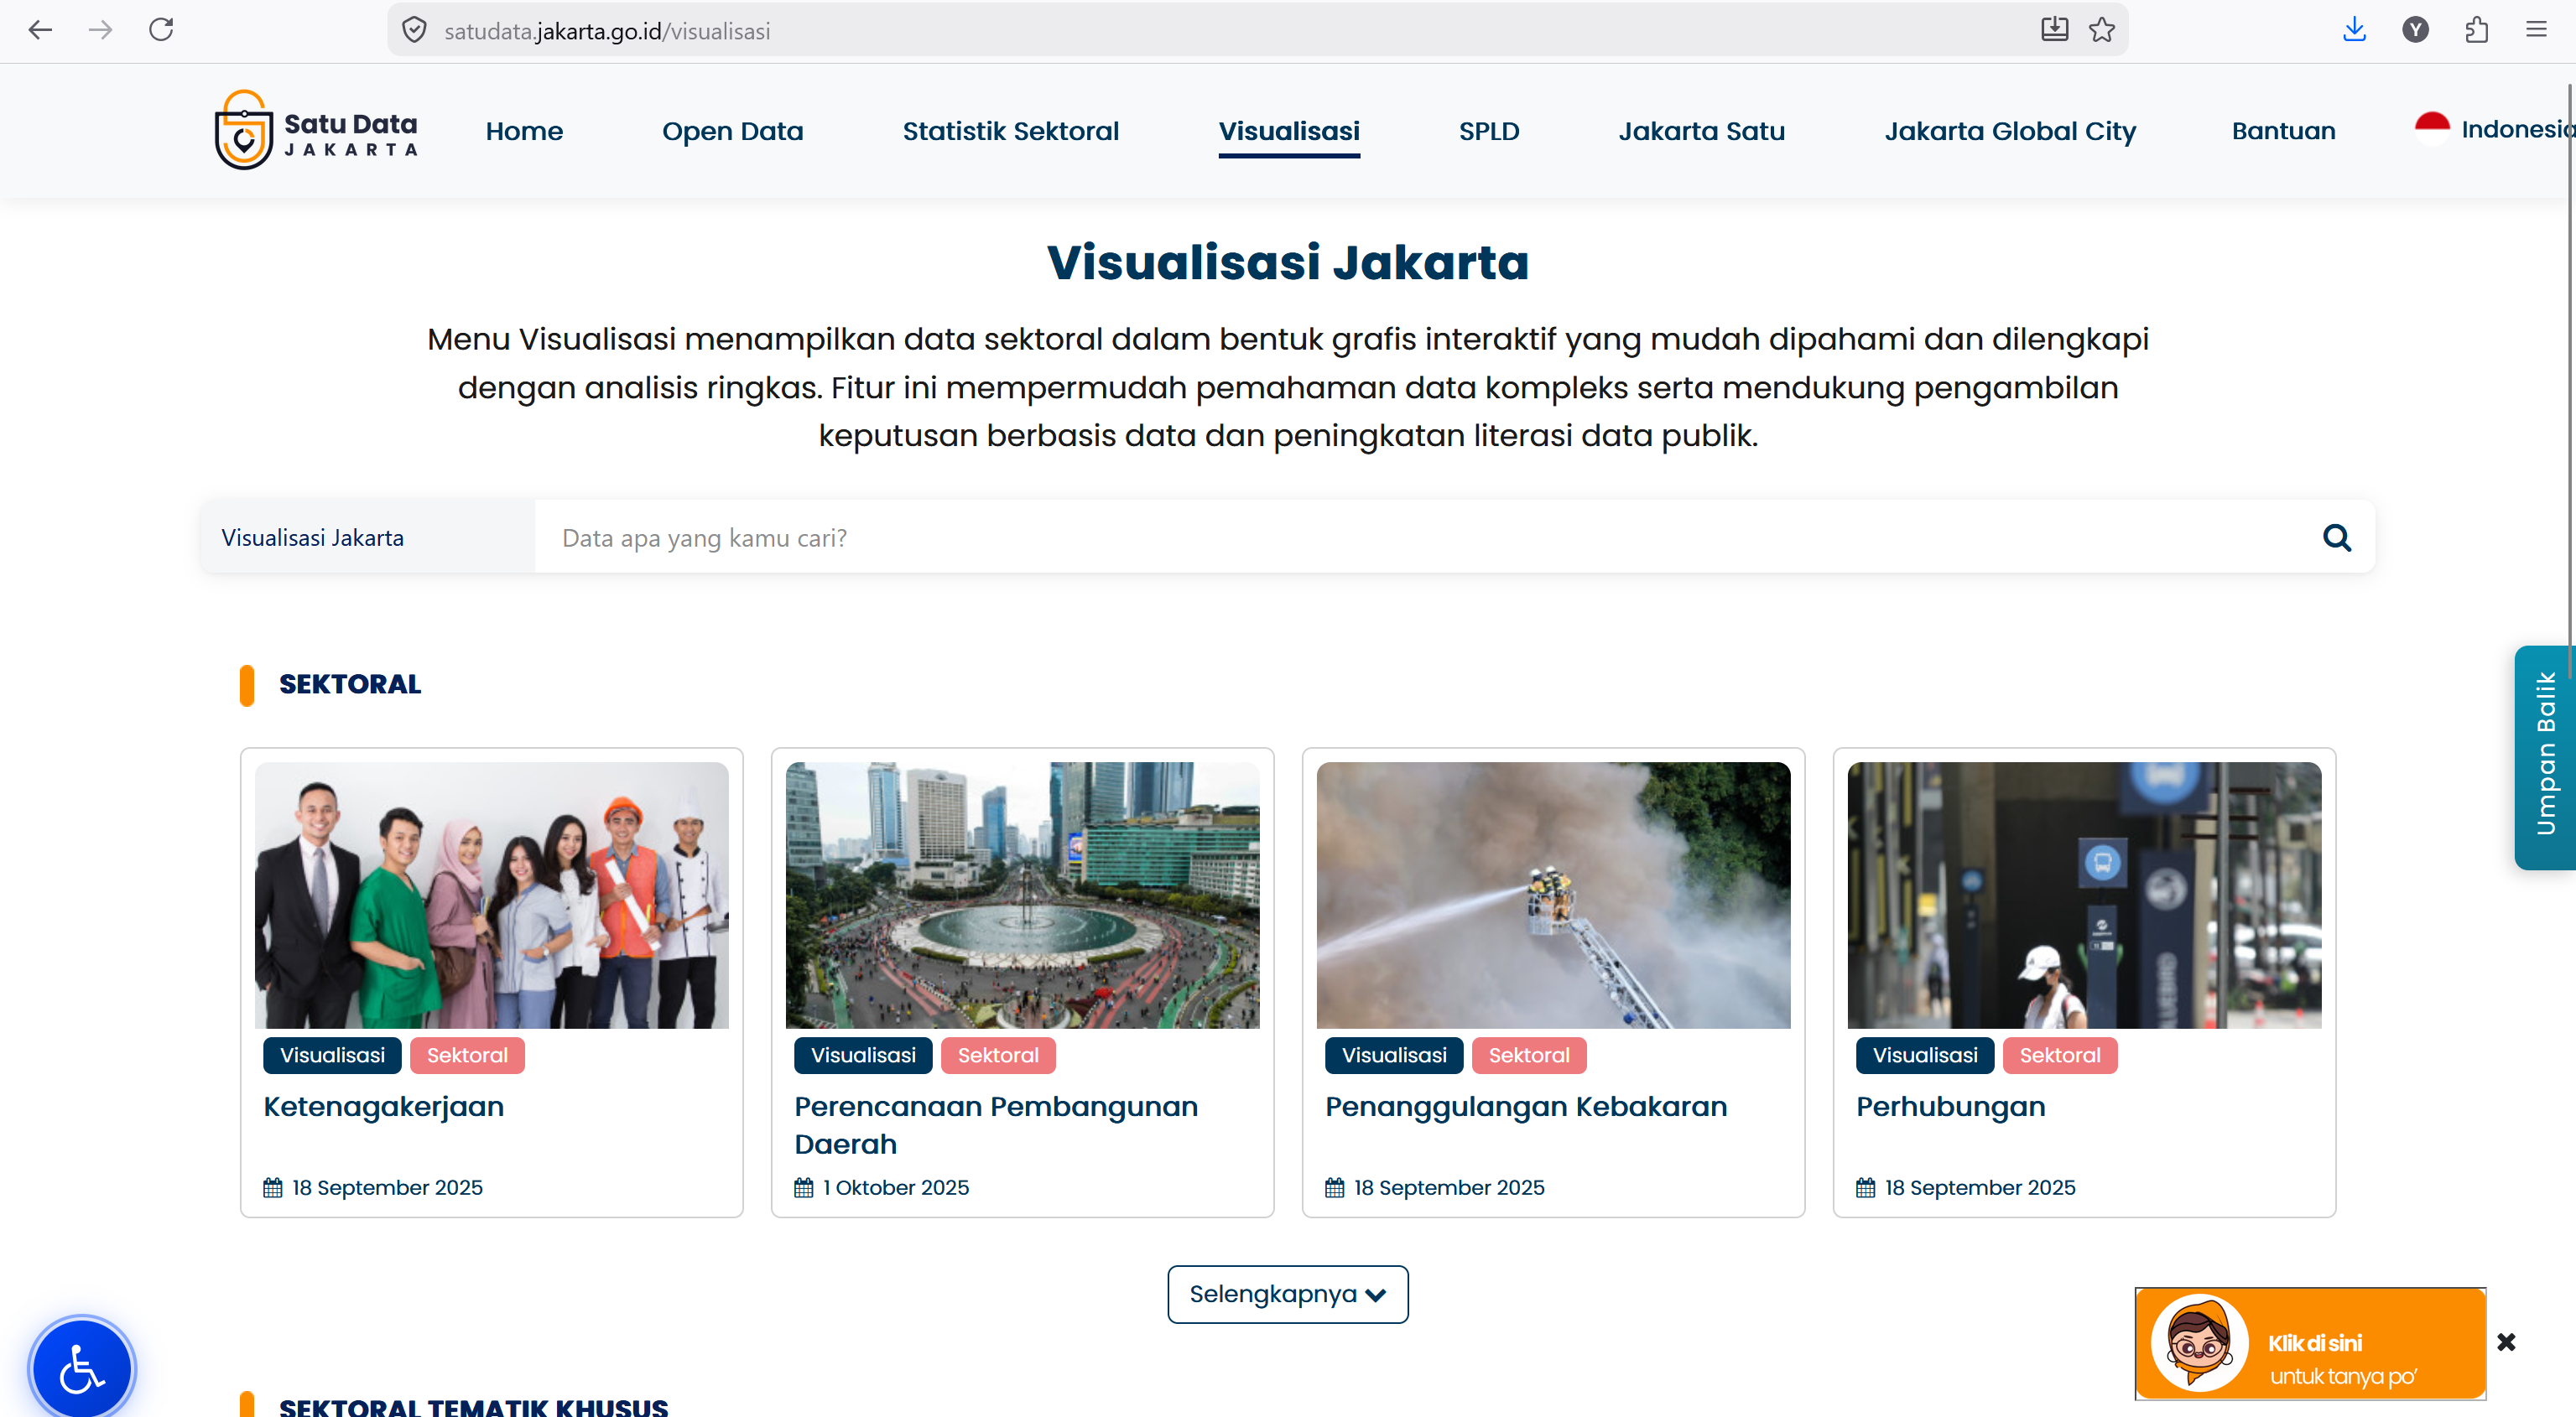This screenshot has width=2576, height=1417.
Task: Open Penanggulangan Kebakaran visualization link
Action: (x=1526, y=1106)
